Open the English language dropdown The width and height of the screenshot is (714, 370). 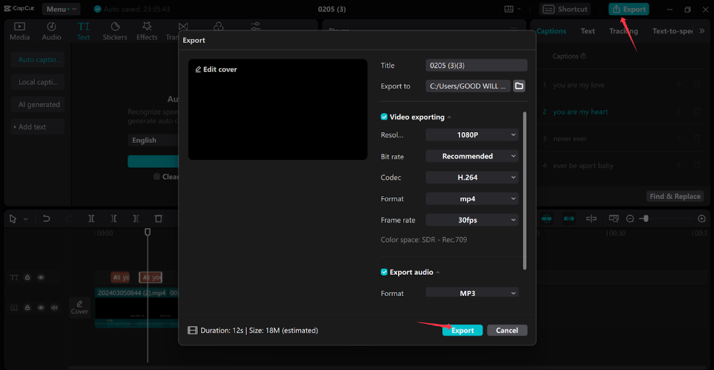(x=153, y=140)
